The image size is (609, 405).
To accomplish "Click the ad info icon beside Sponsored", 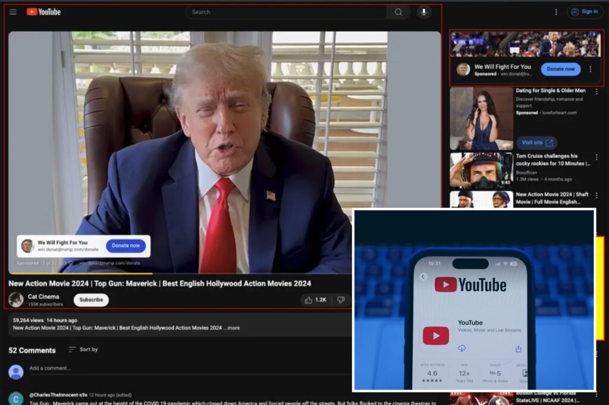I will click(71, 263).
